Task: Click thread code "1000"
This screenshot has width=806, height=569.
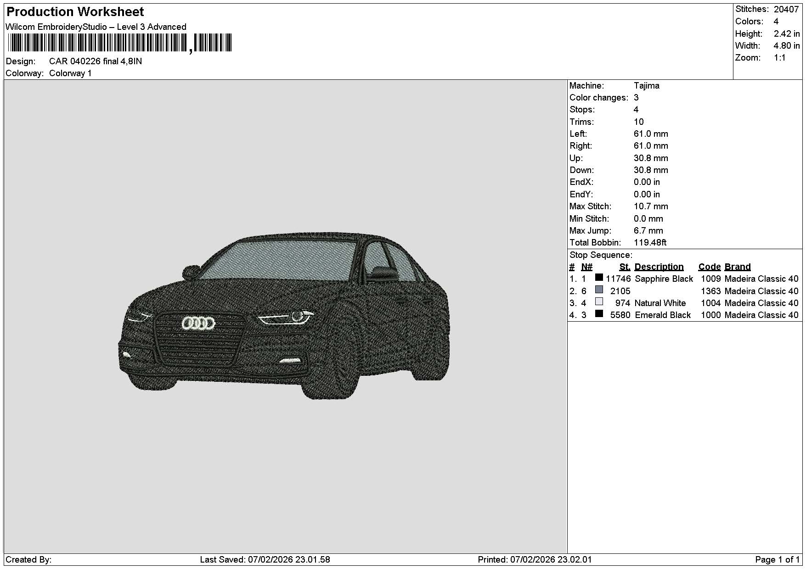Action: point(710,315)
